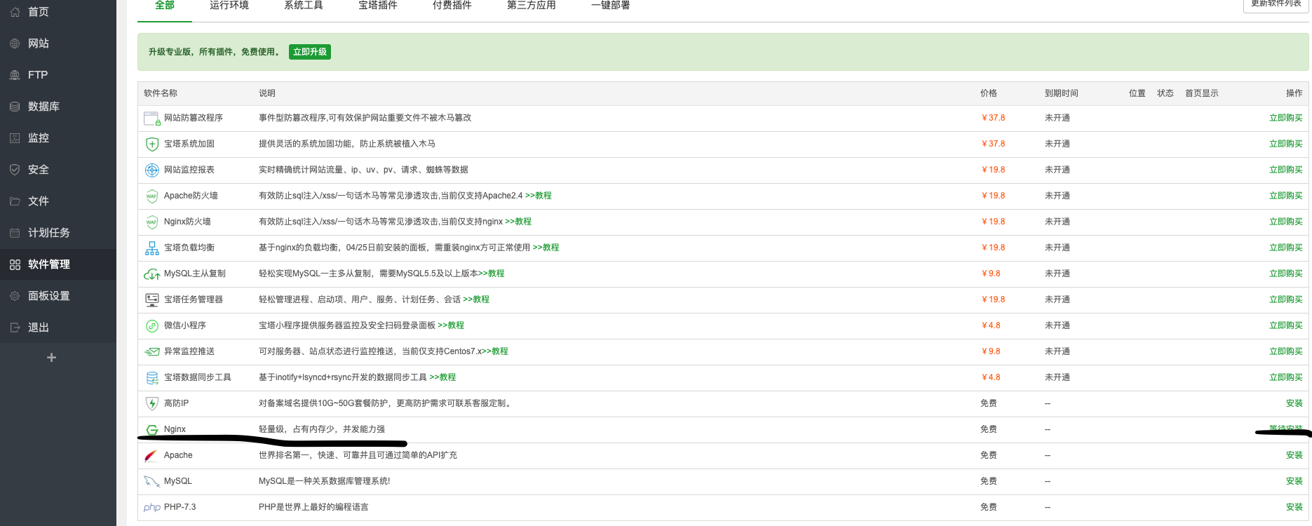Click the 网站 globe icon in sidebar

click(x=15, y=43)
